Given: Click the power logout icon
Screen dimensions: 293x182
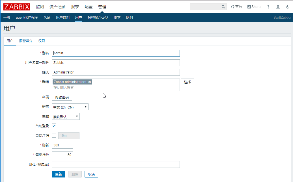Looking at the screenshot, I should click(x=288, y=7).
